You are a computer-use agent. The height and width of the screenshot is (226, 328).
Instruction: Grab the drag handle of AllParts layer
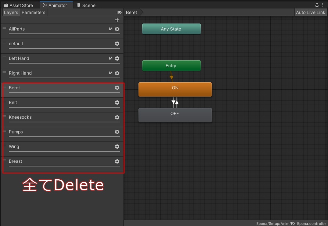[x=4, y=28]
